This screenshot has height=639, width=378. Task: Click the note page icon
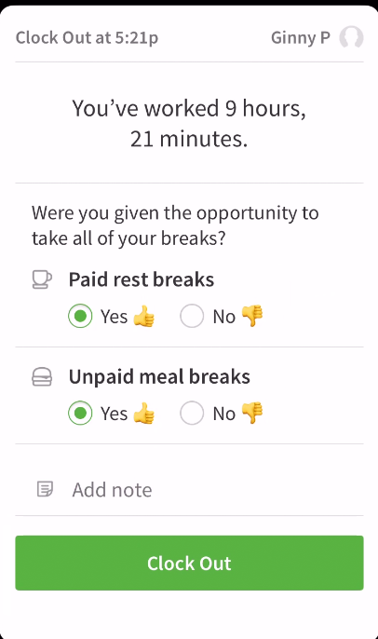pyautogui.click(x=45, y=489)
